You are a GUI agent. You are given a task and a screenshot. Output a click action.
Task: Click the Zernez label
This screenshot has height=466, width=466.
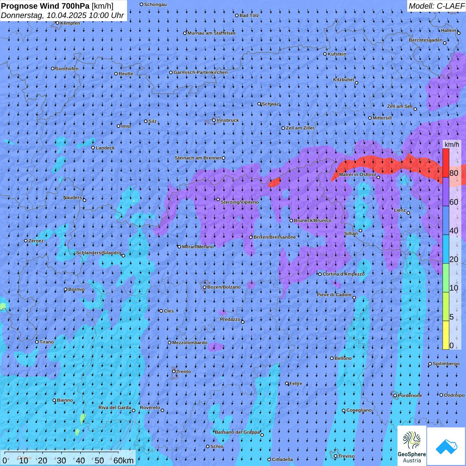36,241
